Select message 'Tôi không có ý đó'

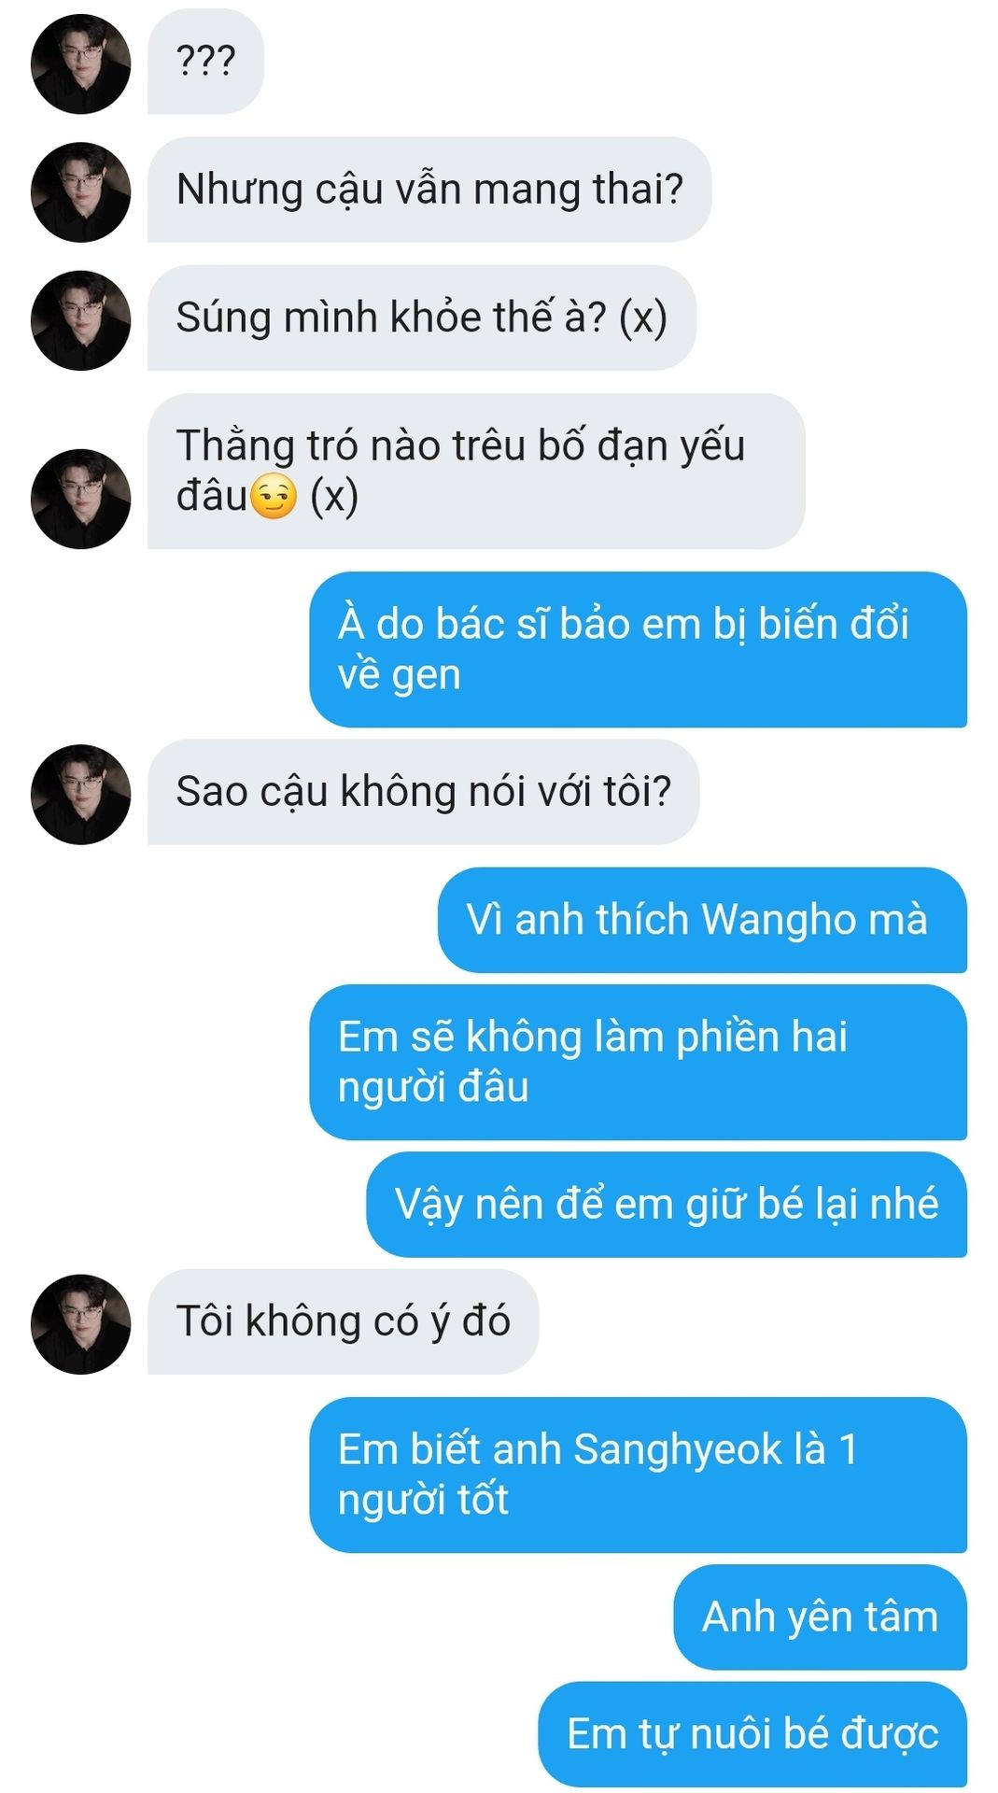pos(344,1322)
